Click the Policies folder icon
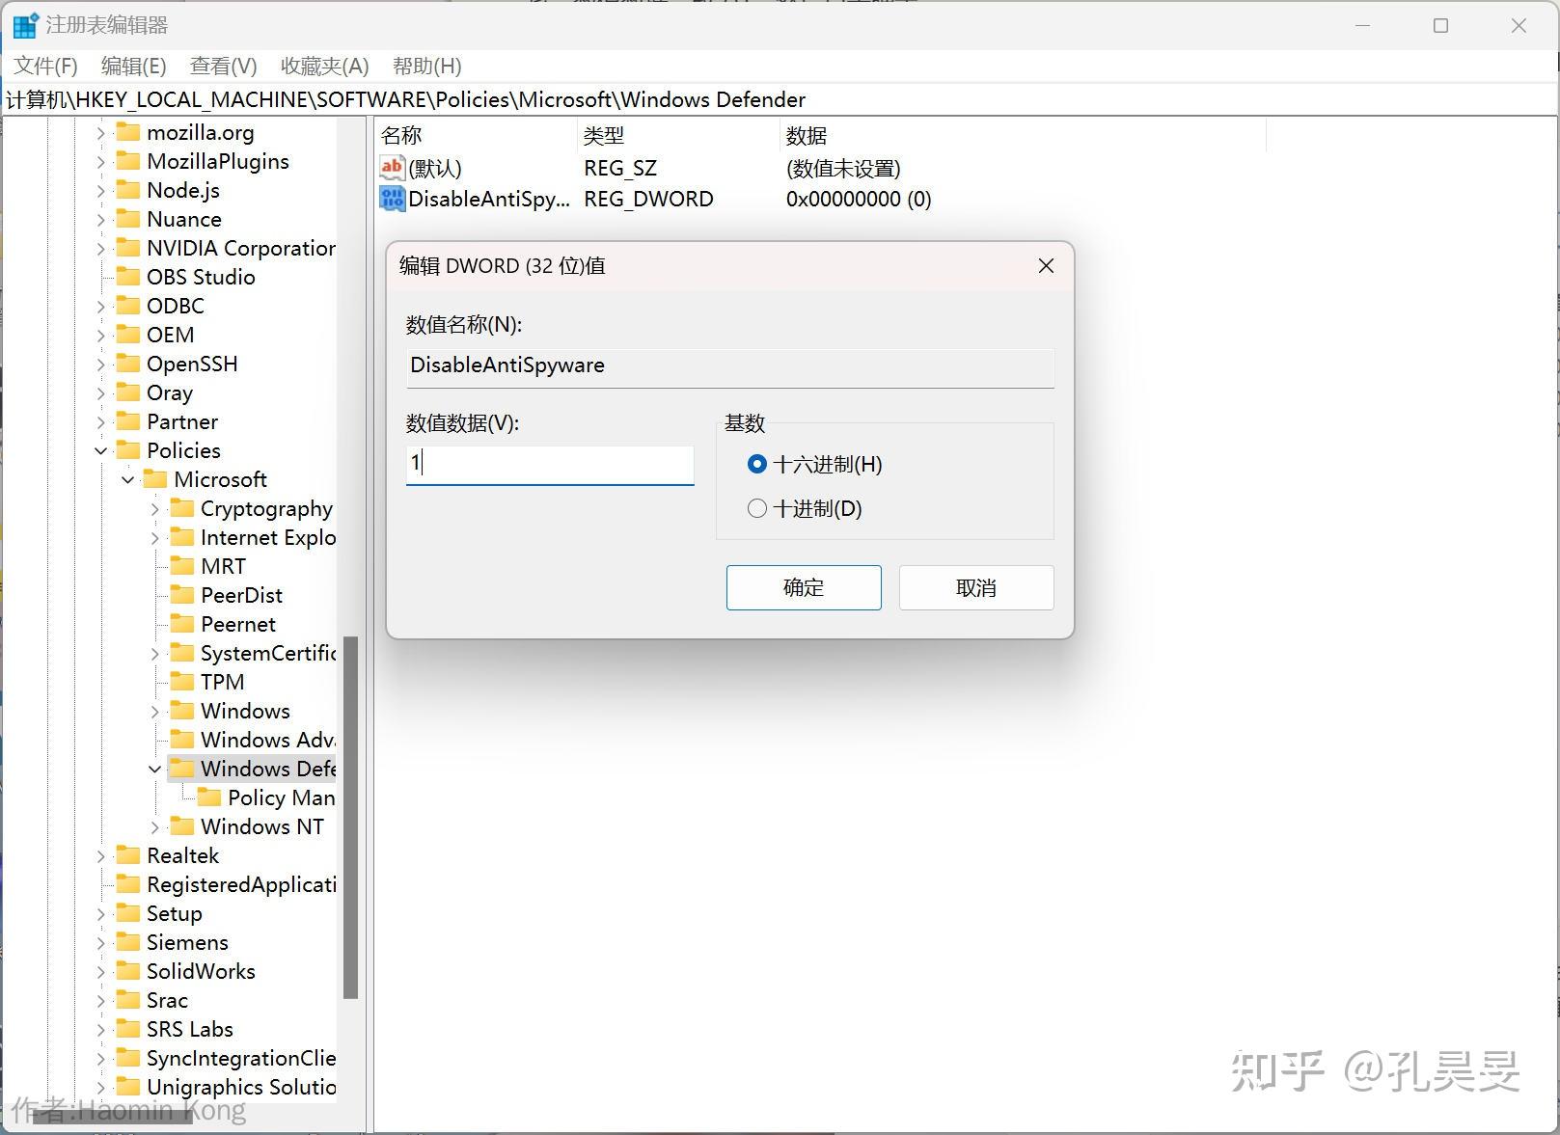Viewport: 1560px width, 1135px height. [x=128, y=450]
